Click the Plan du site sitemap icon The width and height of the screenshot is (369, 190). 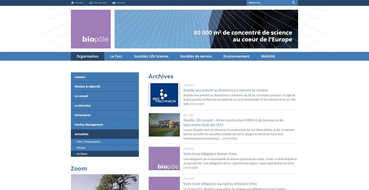[91, 3]
